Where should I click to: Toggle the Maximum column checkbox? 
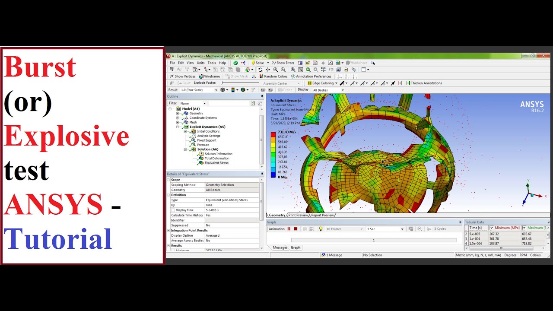click(x=524, y=228)
